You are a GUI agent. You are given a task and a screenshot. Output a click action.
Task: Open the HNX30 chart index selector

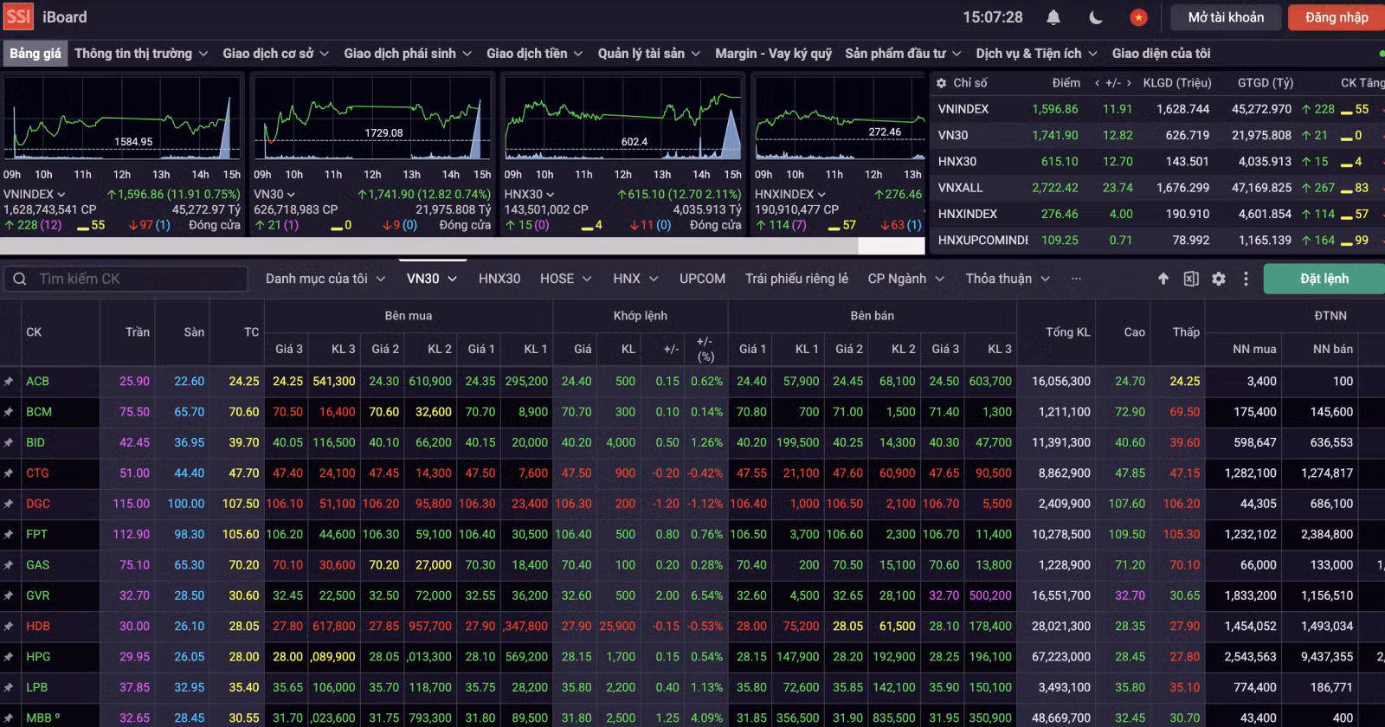(x=530, y=195)
